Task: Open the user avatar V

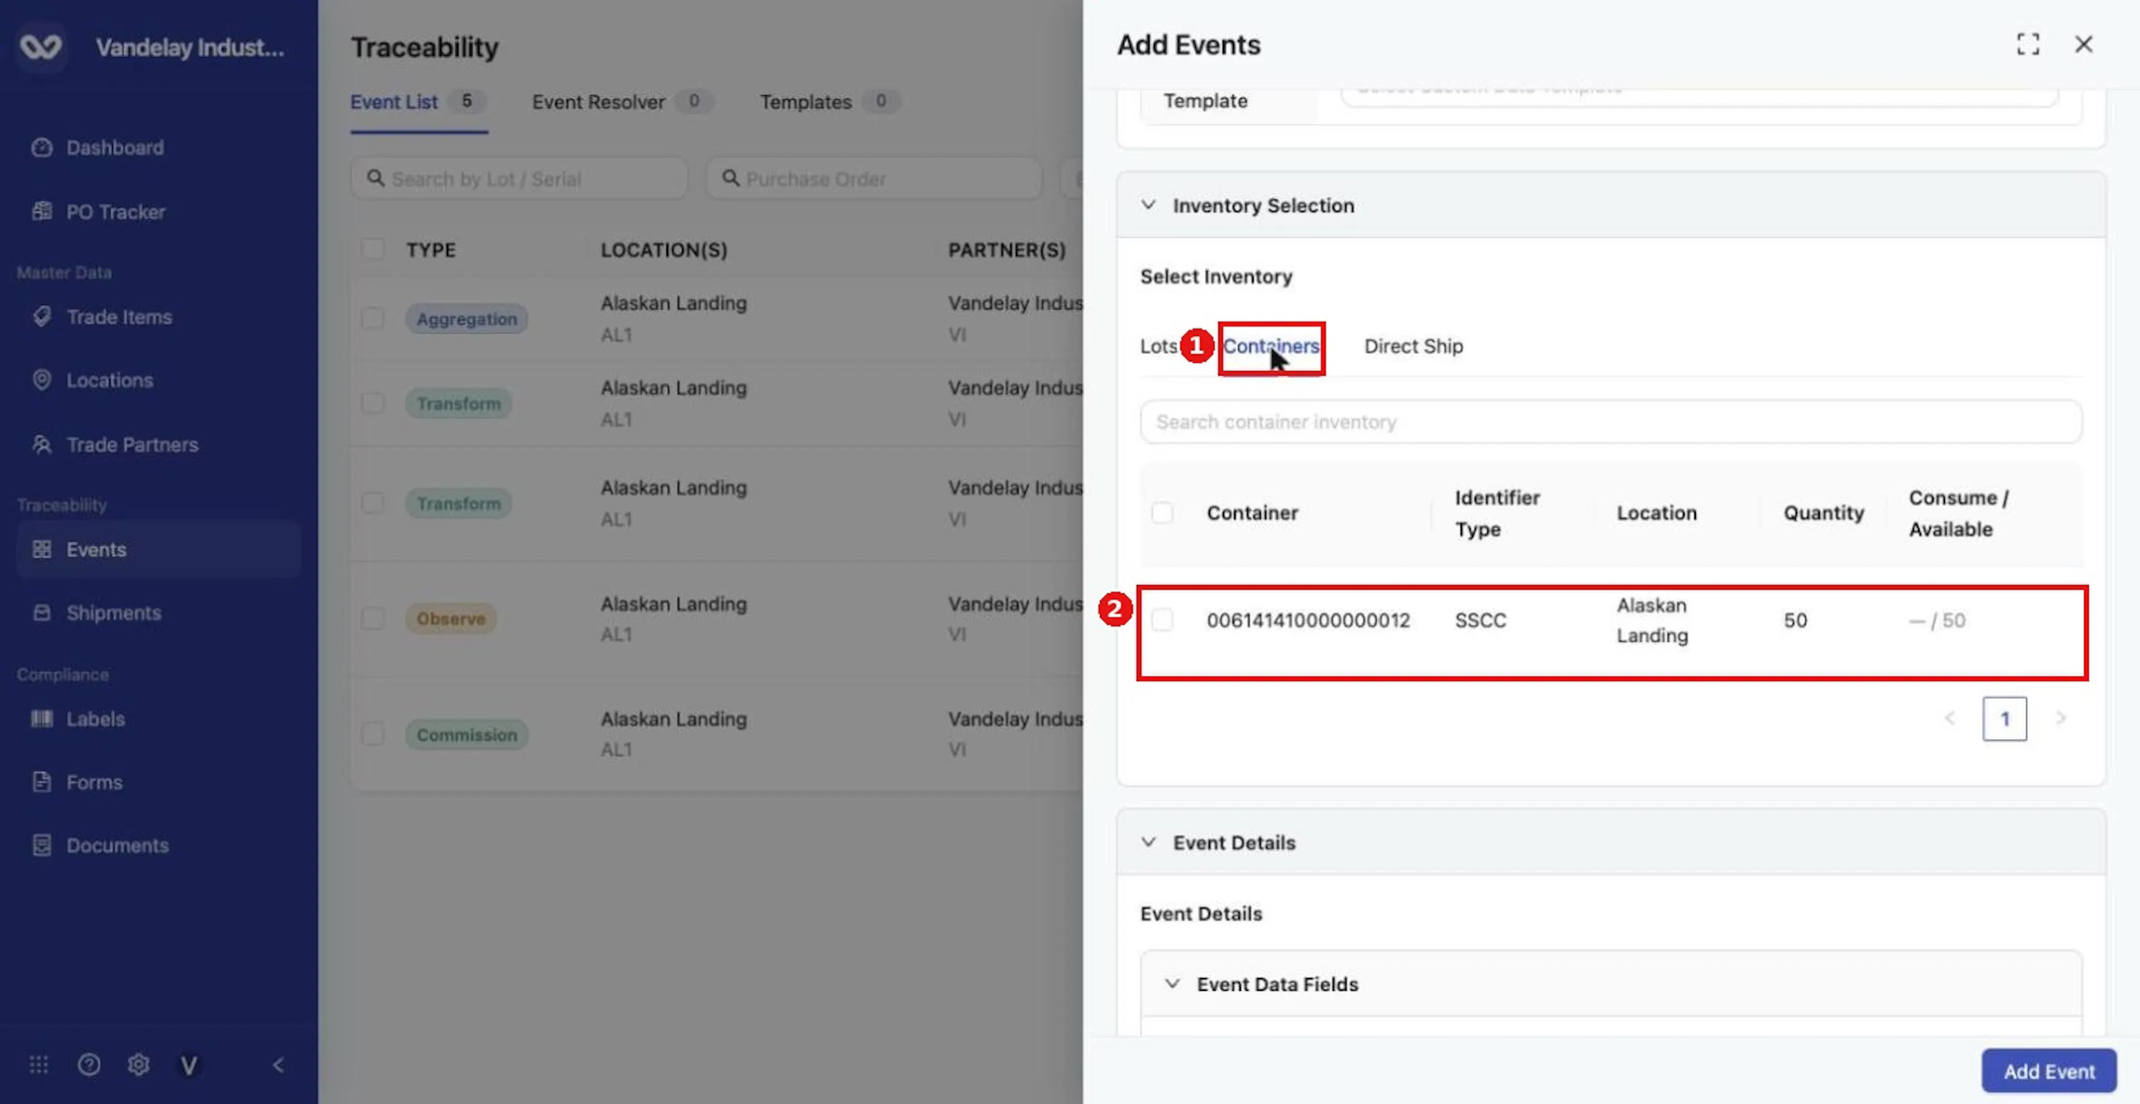Action: click(188, 1065)
